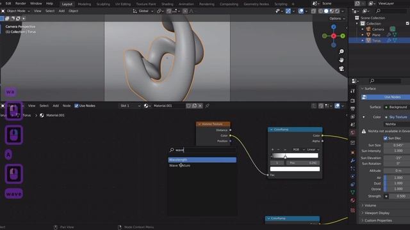Expand the Torus item in outliner

(x=363, y=41)
